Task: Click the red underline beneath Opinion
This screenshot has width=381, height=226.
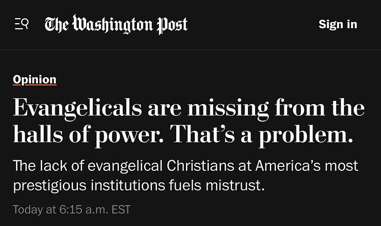Action: pyautogui.click(x=34, y=85)
